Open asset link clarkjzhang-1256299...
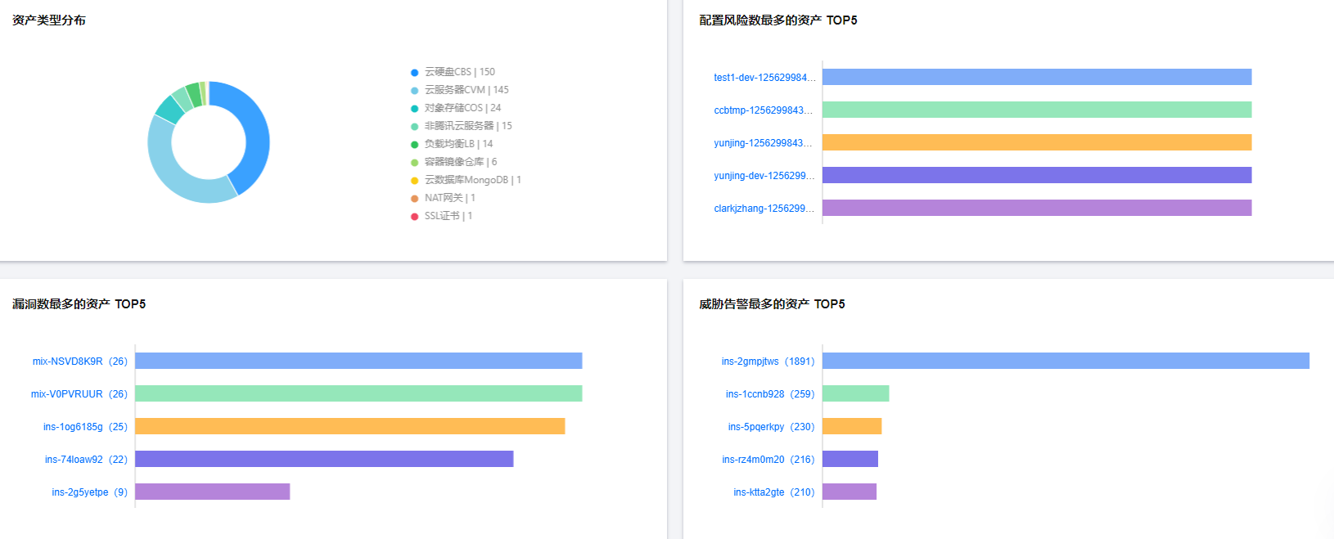Image resolution: width=1334 pixels, height=539 pixels. coord(764,209)
